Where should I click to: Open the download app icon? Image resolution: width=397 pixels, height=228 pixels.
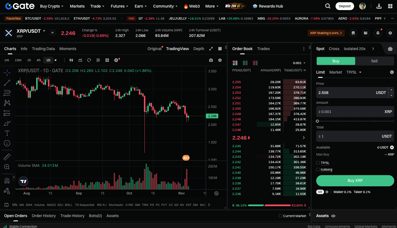pos(379,6)
